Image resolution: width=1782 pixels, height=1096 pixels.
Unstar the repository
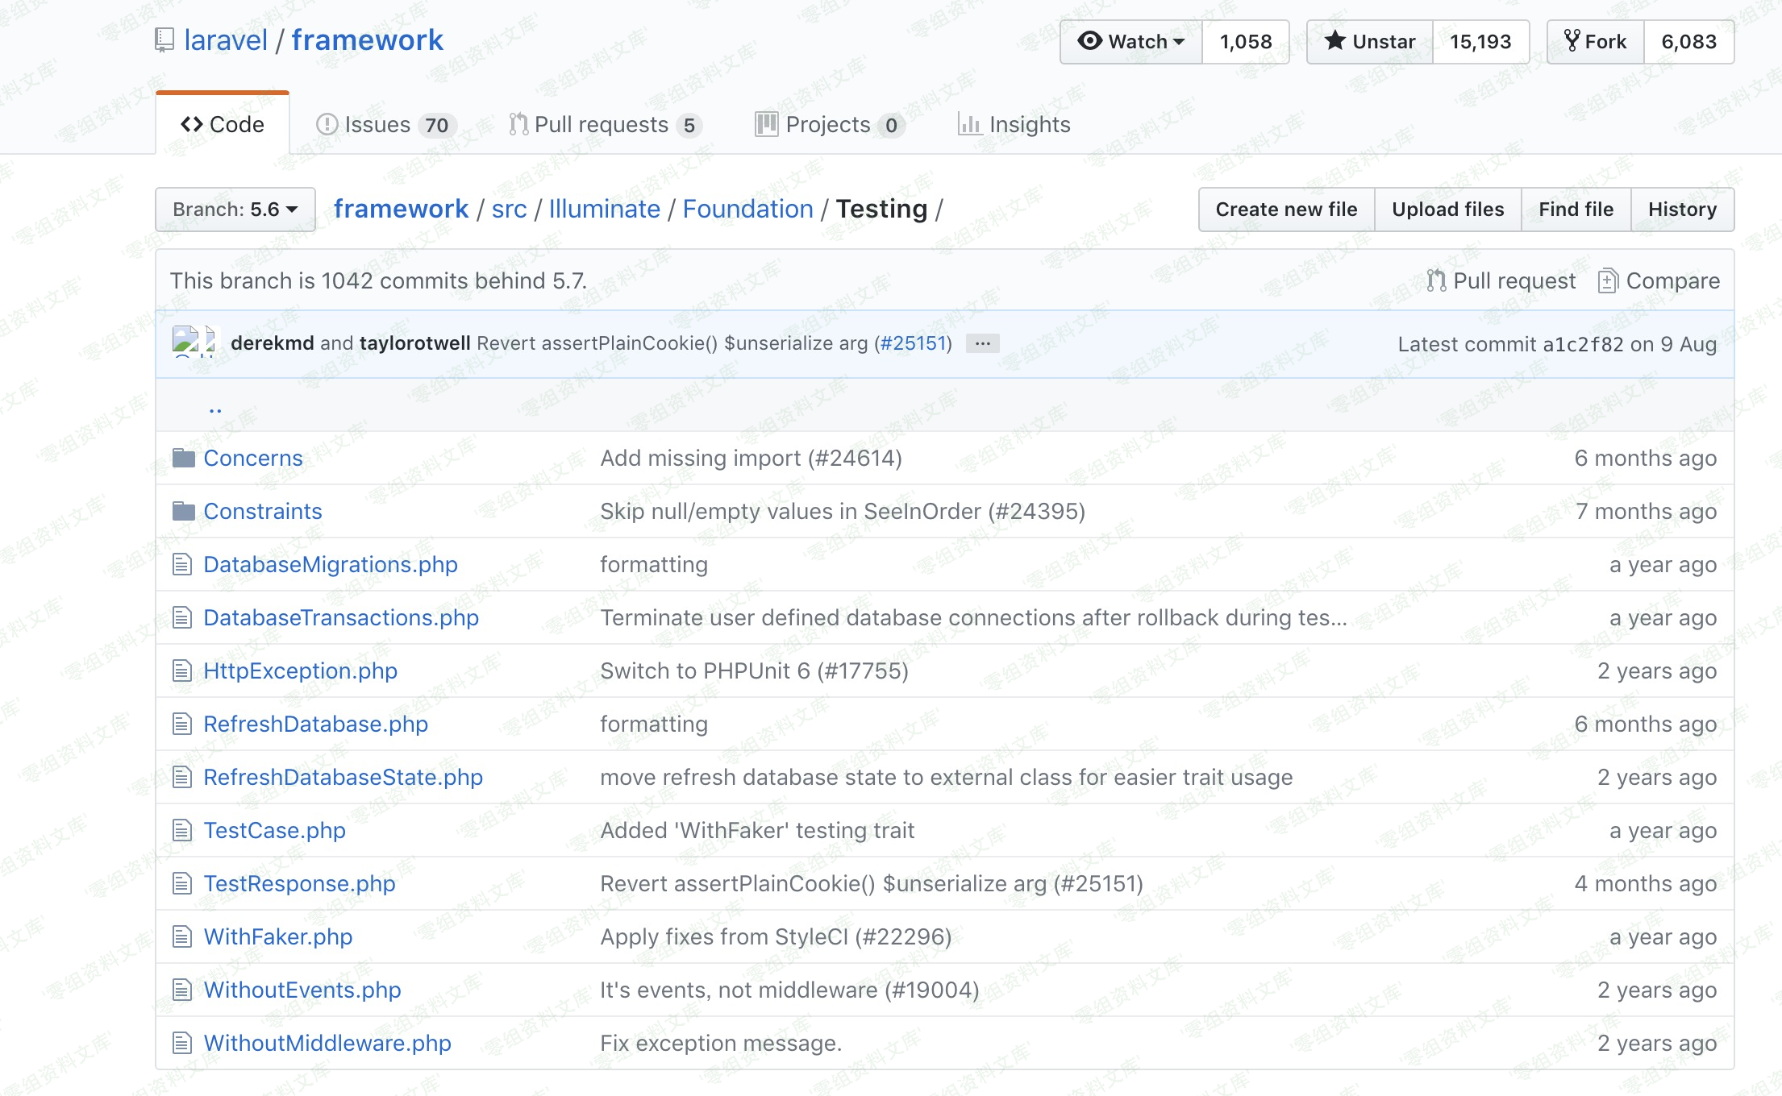pyautogui.click(x=1370, y=41)
